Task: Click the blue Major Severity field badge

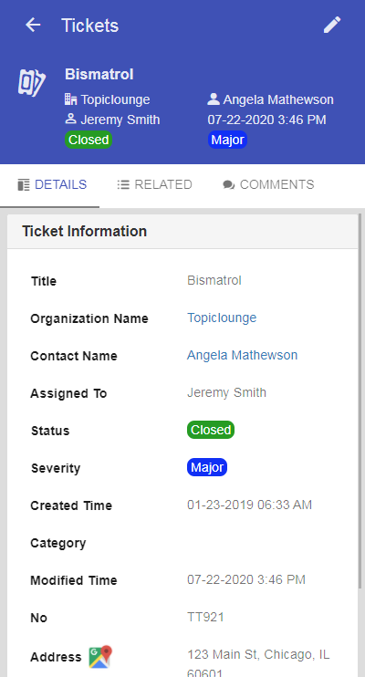Action: 207,467
